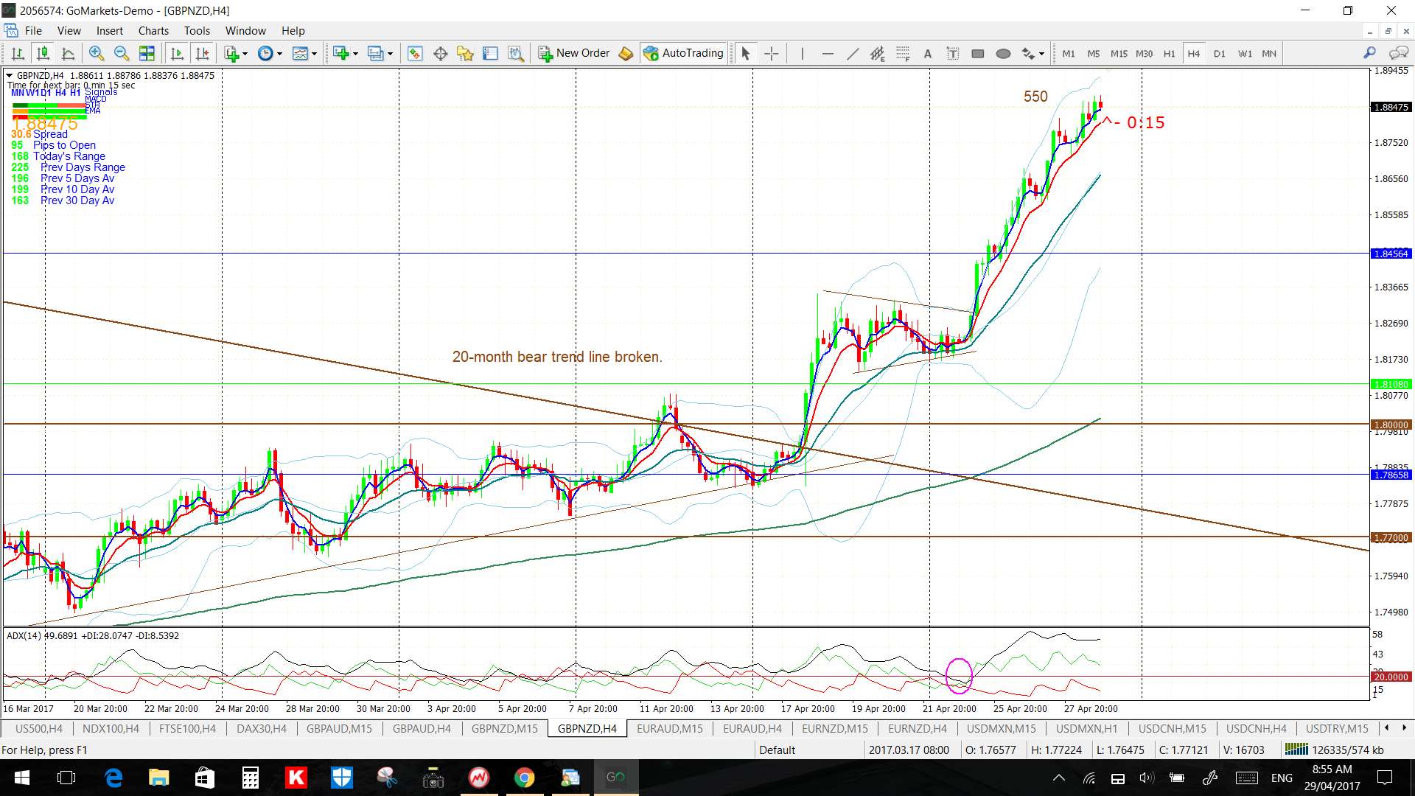
Task: Switch the timeframe to M15
Action: point(1119,53)
